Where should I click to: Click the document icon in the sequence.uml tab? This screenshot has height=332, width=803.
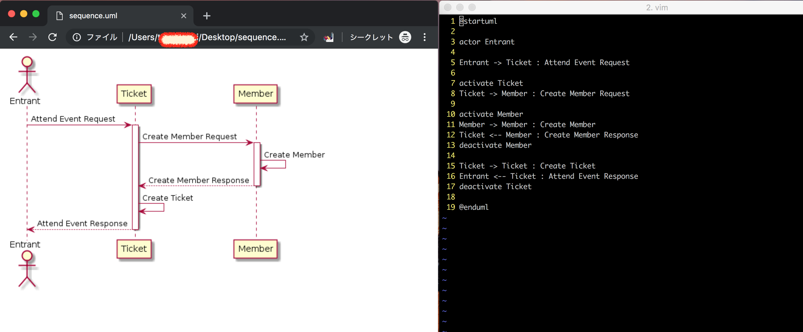point(59,16)
